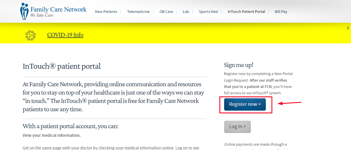Click the With a patient portal account heading

tap(70, 126)
